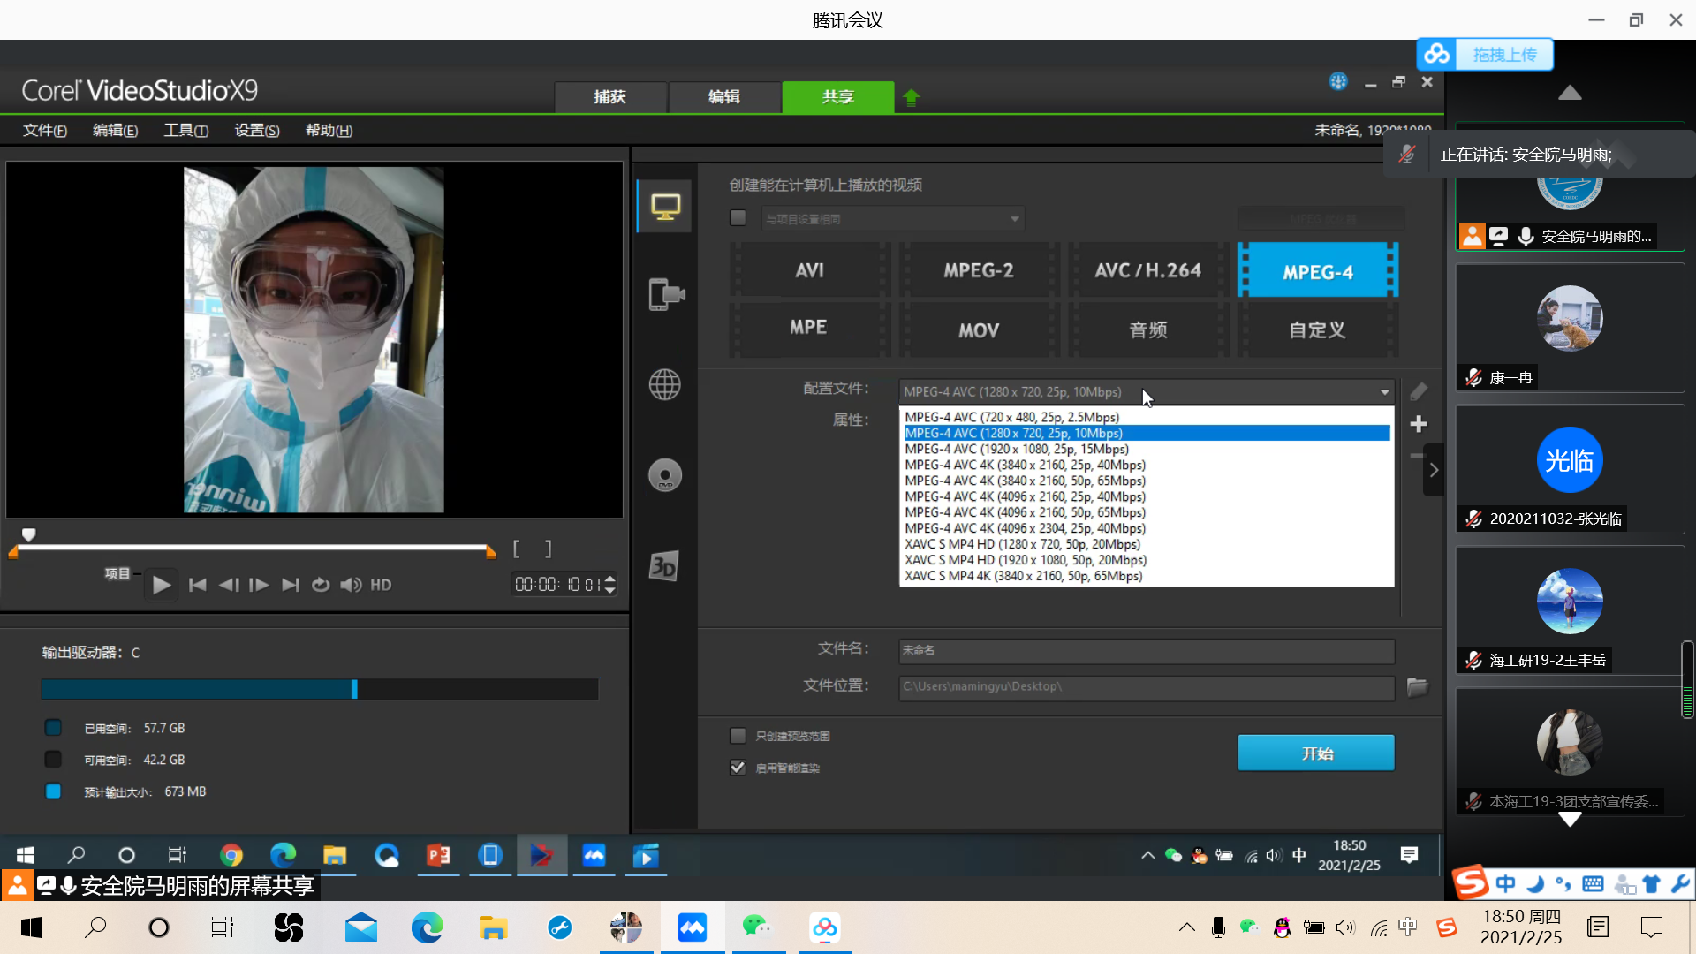
Task: Toggle the speaker volume icon in player
Action: (x=351, y=585)
